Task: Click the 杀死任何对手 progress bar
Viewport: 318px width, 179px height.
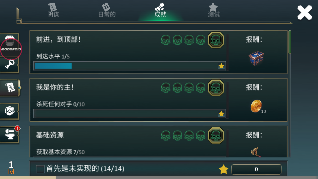Action: click(x=130, y=114)
